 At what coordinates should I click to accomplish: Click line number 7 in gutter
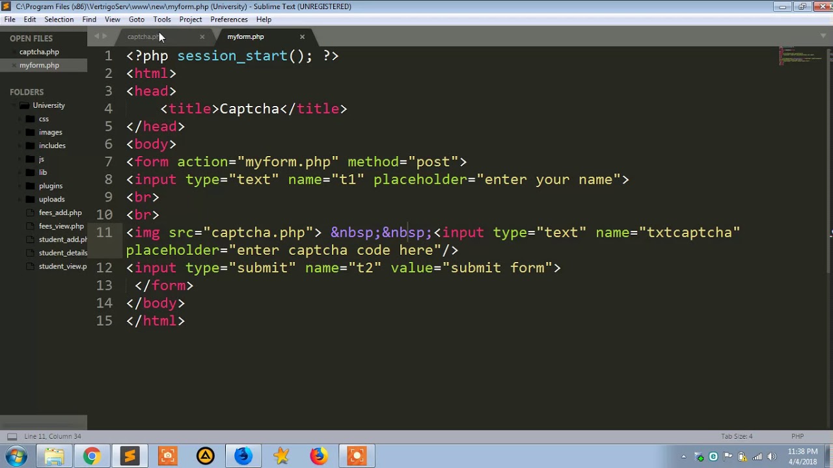108,162
